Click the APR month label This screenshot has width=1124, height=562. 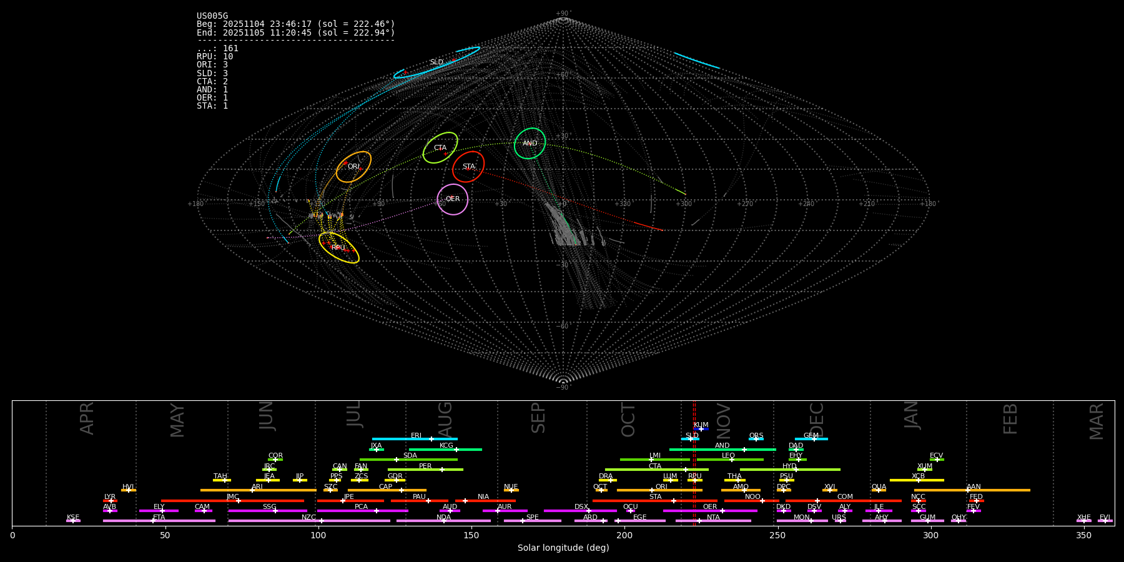point(87,418)
